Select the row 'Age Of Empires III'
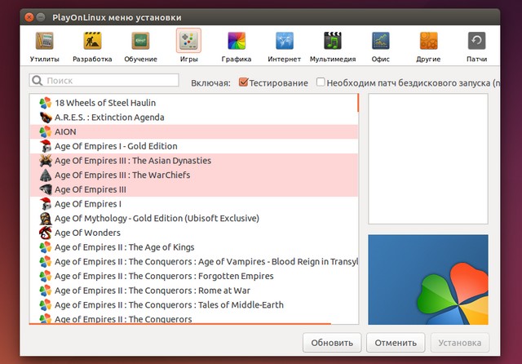 click(194, 189)
